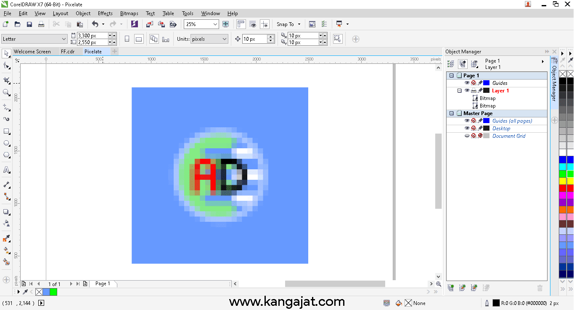
Task: Collapse the Page 1 tree node
Action: click(452, 76)
